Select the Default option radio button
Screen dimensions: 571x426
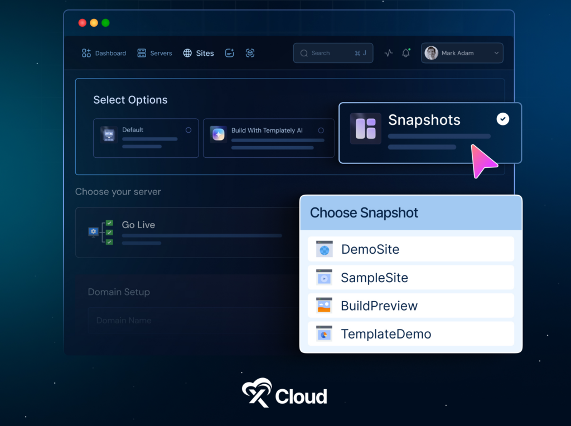pos(188,130)
